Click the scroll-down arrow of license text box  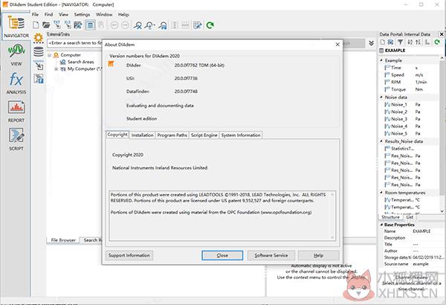pos(332,237)
